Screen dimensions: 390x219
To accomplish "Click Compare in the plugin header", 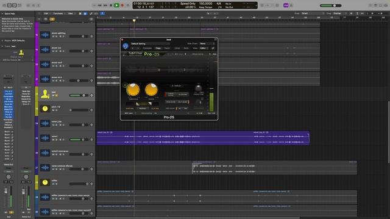I will 147,48.
